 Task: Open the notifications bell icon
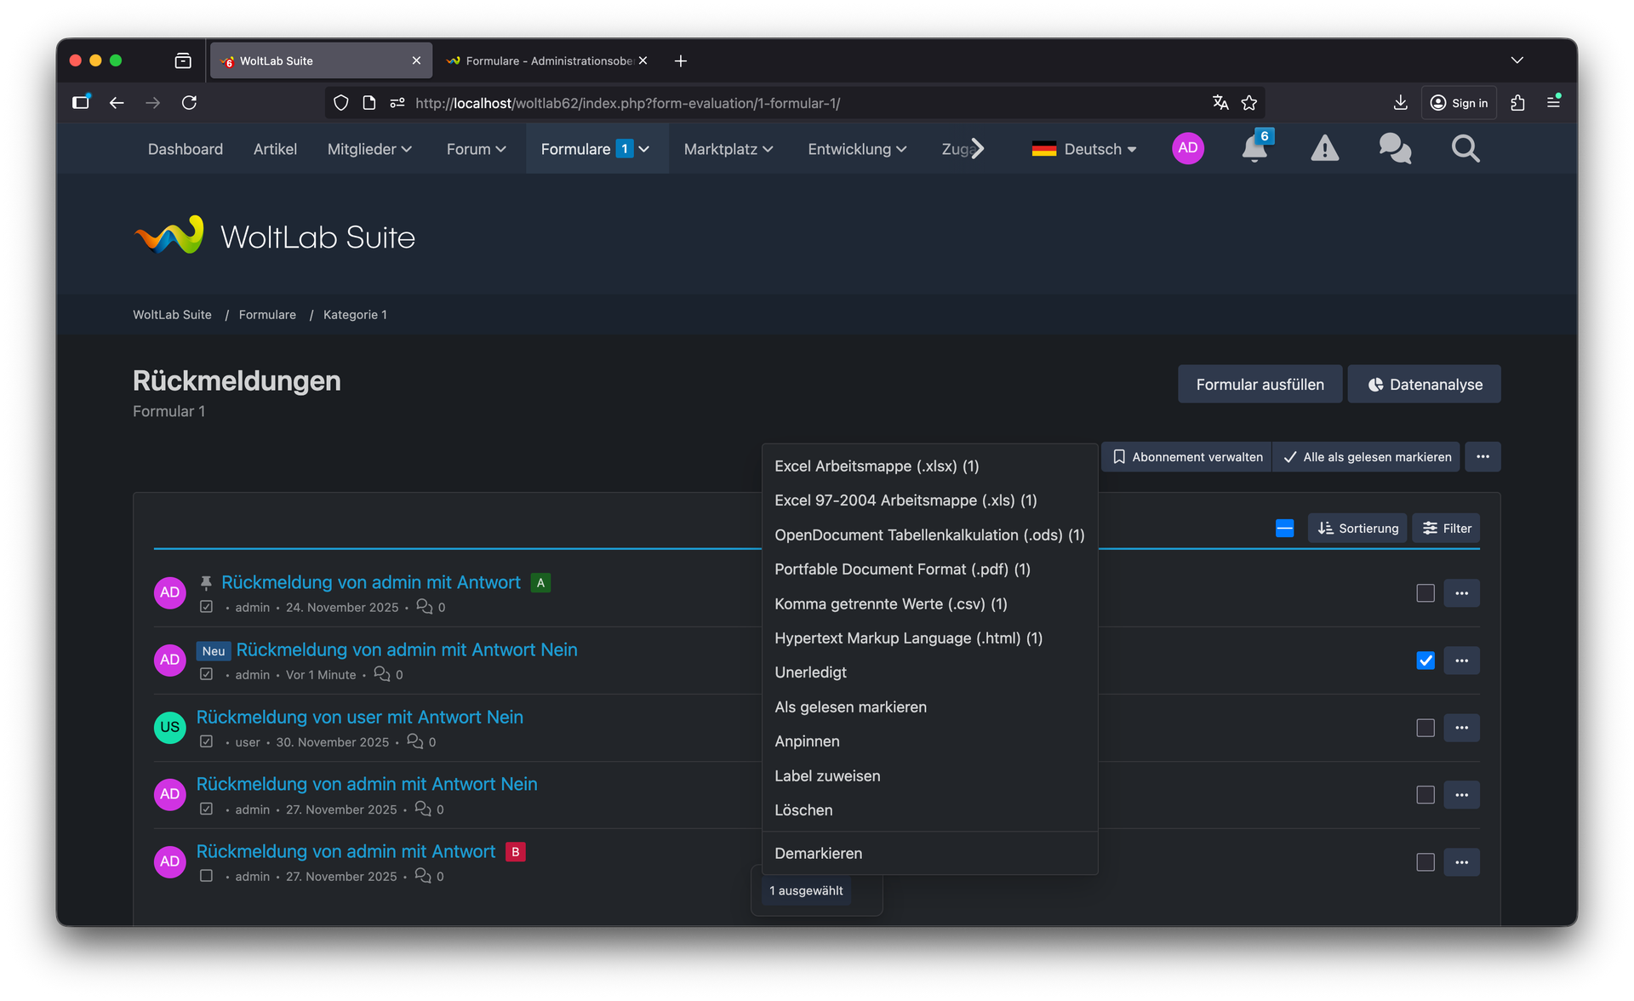1254,149
